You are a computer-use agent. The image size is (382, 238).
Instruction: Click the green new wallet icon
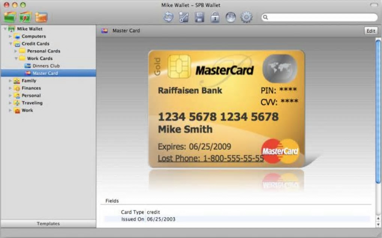click(10, 17)
